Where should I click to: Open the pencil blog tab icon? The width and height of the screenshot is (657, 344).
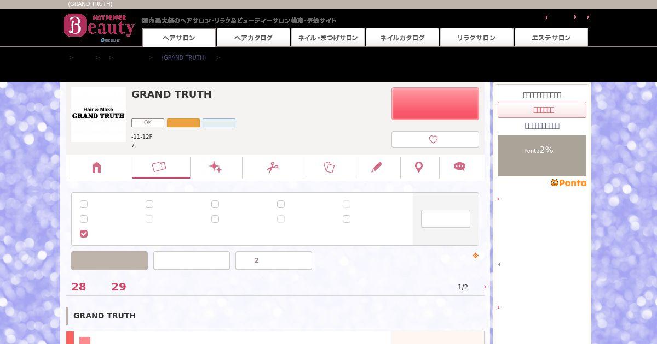pos(377,167)
